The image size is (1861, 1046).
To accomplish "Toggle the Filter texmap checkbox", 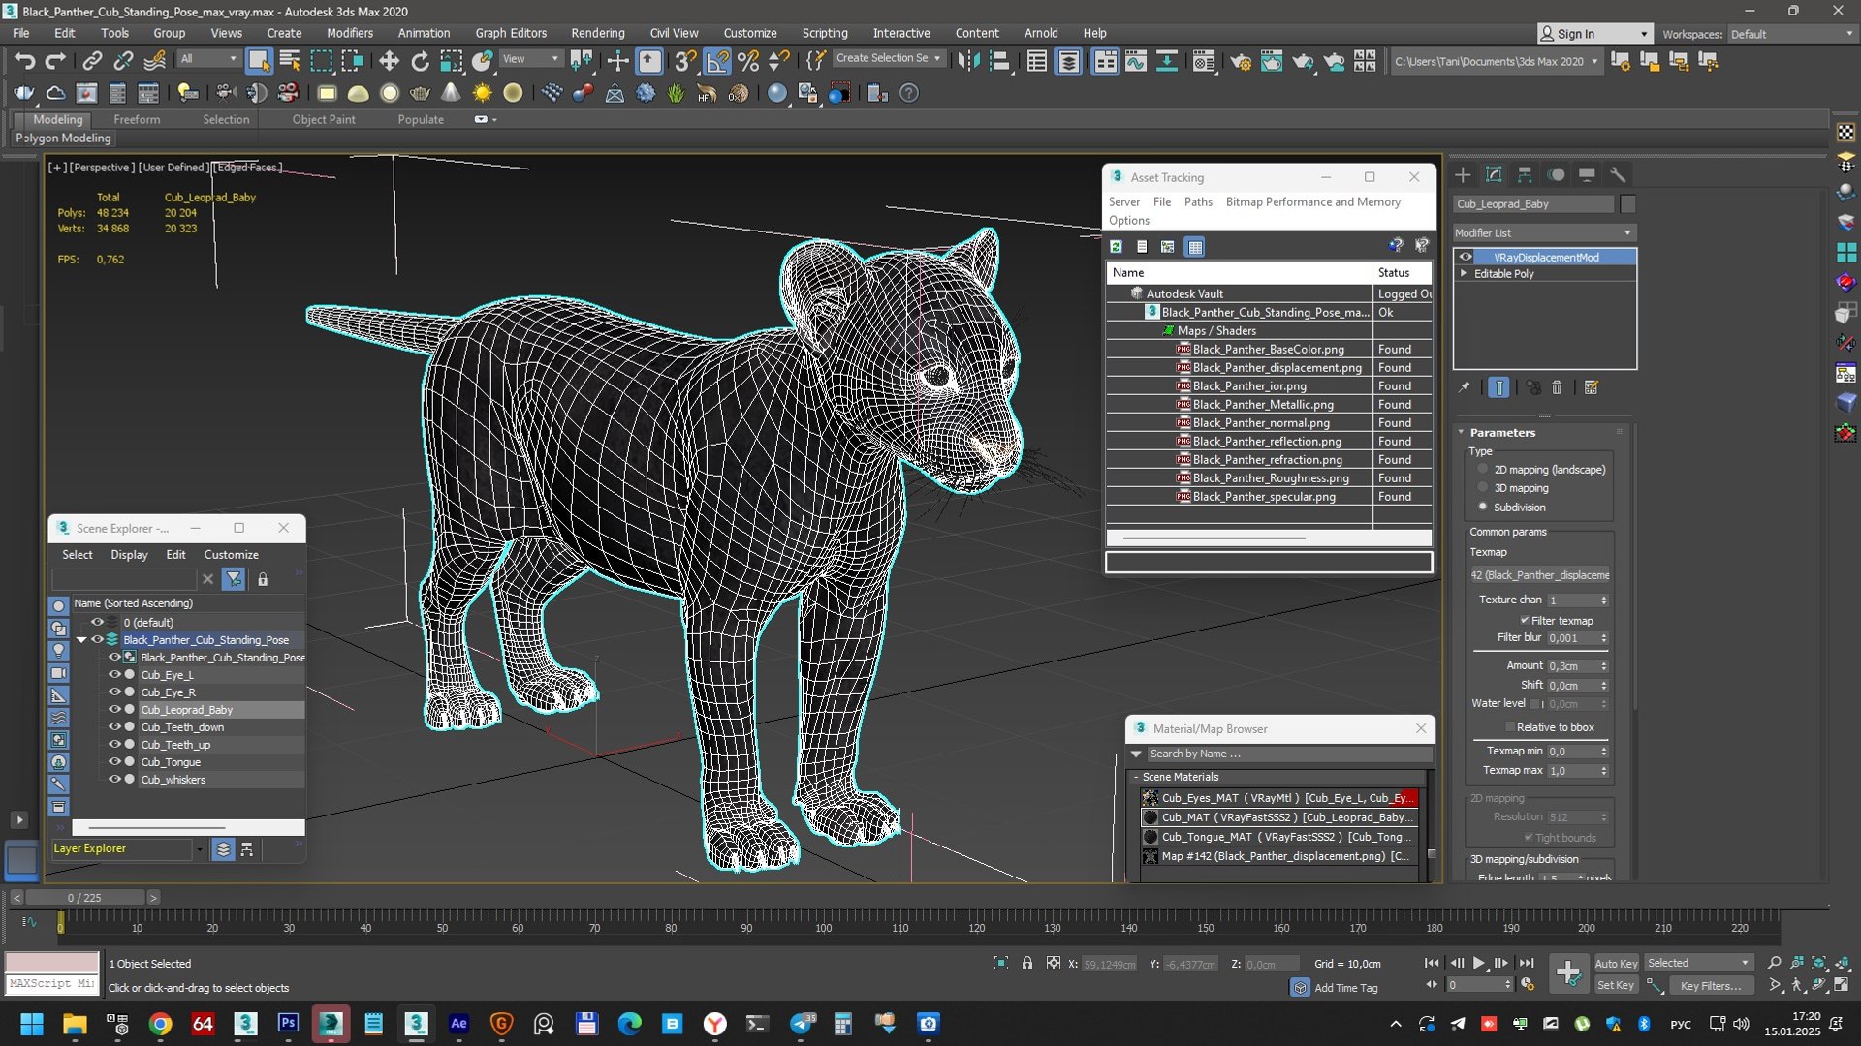I will (1525, 621).
